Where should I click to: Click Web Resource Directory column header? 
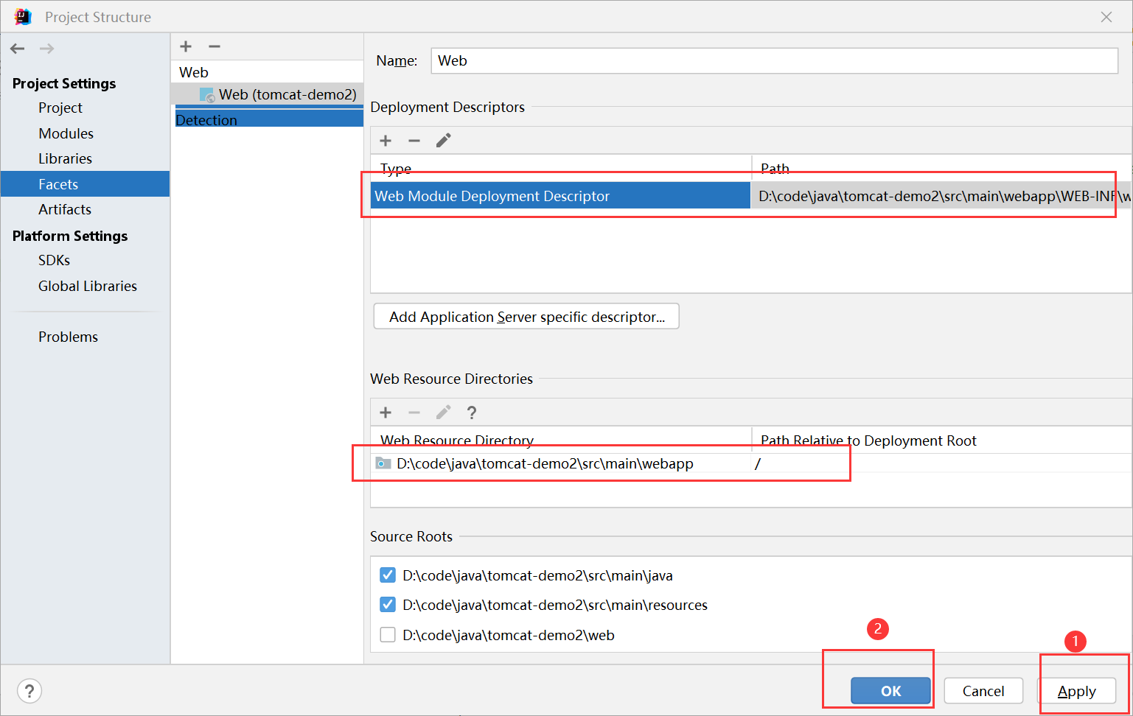coord(561,441)
